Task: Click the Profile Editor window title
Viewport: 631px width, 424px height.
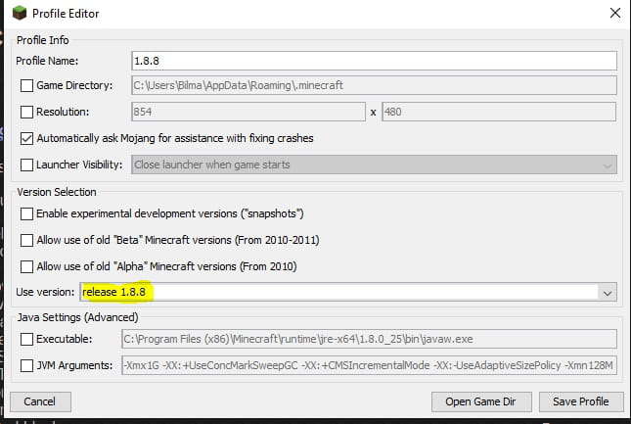Action: pos(66,14)
